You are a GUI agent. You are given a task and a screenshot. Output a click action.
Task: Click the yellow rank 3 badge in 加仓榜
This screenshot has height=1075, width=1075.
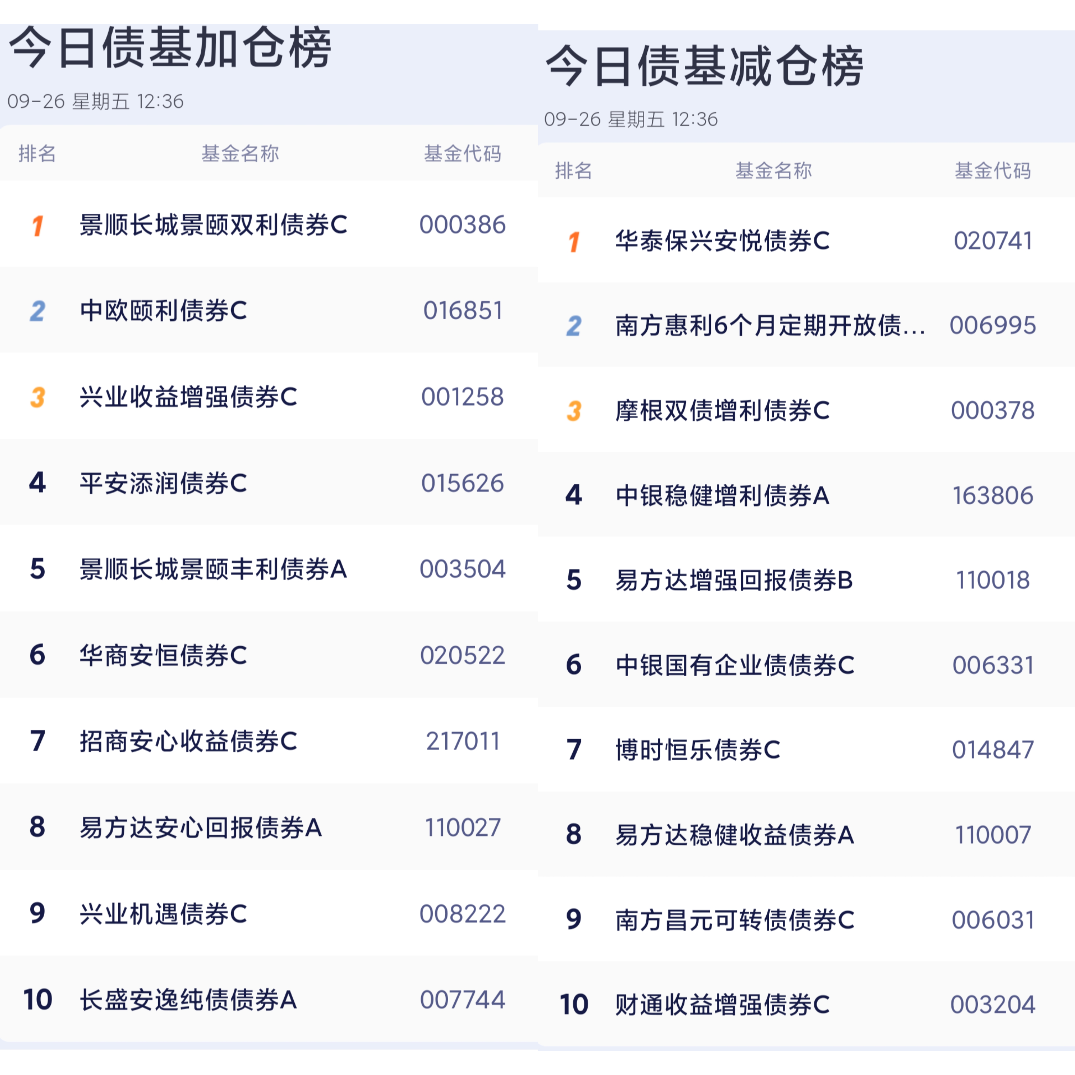(37, 397)
